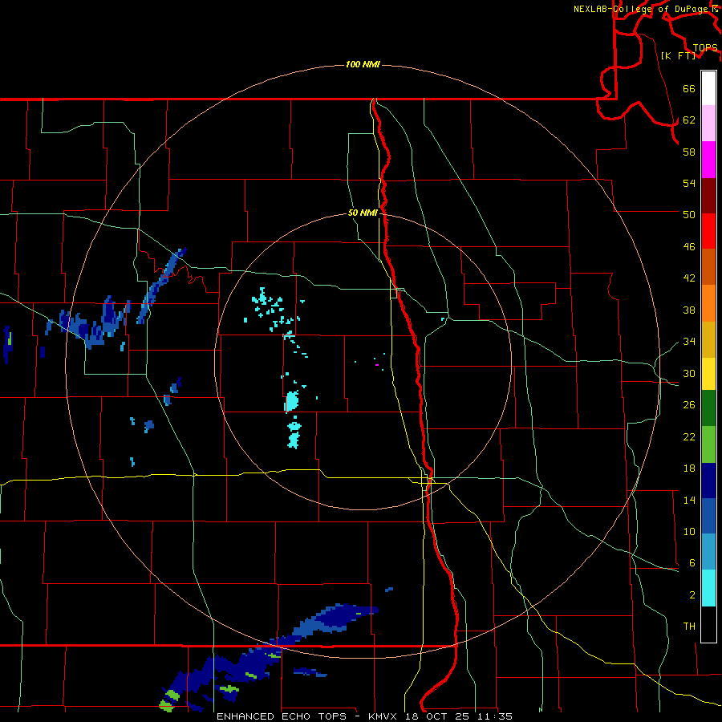
Task: Click the '42' legend value
Action: (x=689, y=278)
